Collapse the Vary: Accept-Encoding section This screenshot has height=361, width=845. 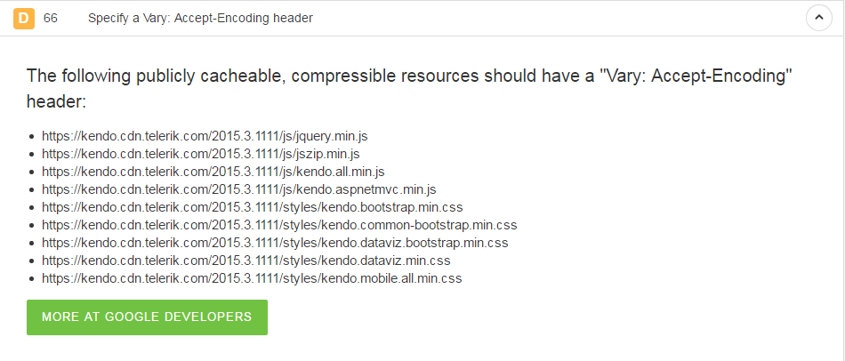tap(818, 18)
